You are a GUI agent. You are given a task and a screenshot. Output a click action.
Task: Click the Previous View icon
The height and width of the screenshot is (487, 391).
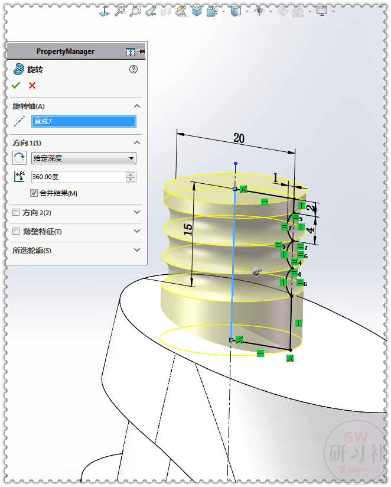pos(151,11)
